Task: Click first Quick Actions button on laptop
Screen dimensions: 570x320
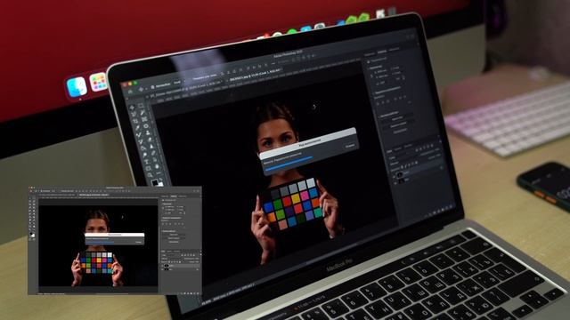Action: [x=398, y=118]
